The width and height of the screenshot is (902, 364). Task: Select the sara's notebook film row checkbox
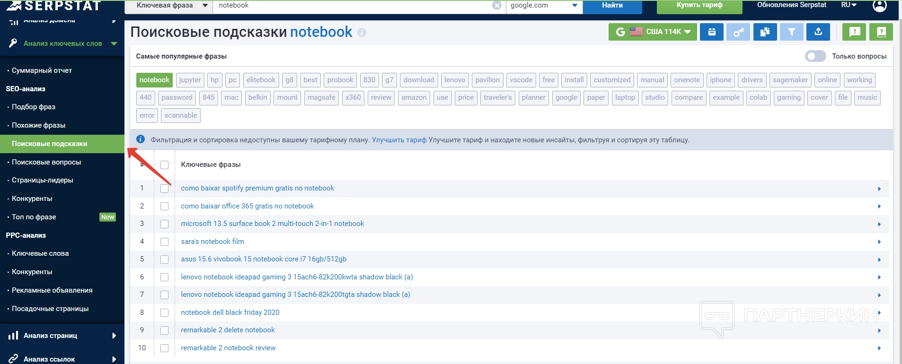tap(165, 242)
